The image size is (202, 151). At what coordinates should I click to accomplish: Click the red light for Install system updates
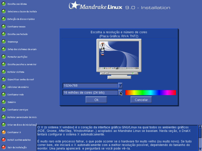point(4,140)
